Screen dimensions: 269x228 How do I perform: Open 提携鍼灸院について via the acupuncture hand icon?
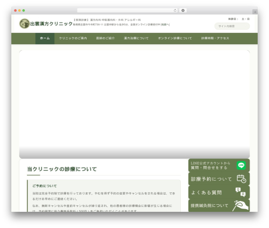point(240,205)
